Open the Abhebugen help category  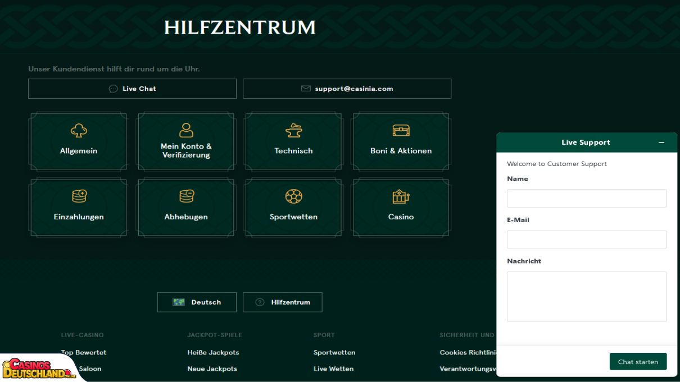[186, 208]
